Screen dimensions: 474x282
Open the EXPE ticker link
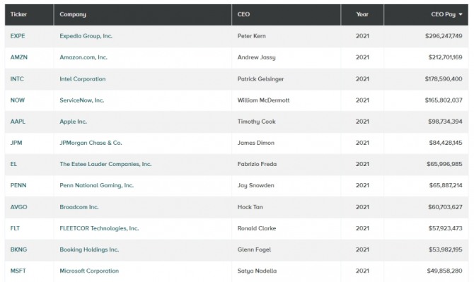[18, 36]
